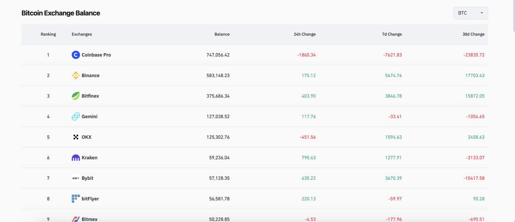Viewport: 515px width, 222px height.
Task: Select the Gemini balance 127,038.52
Action: point(218,116)
